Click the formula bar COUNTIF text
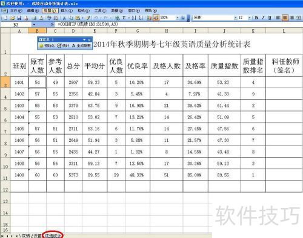Image resolution: width=303 pixels, height=238 pixels. coord(88,24)
